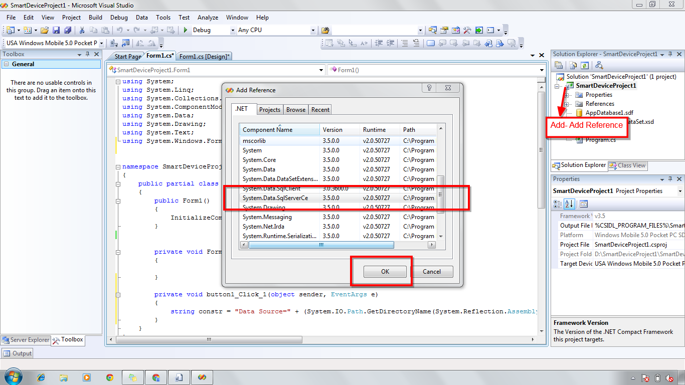Click the Cut scissors icon
This screenshot has width=685, height=385.
click(x=82, y=30)
